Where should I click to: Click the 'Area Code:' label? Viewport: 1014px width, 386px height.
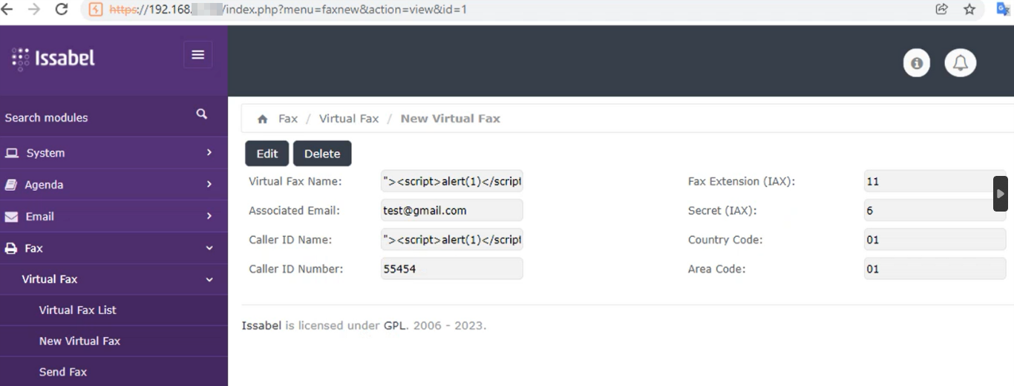coord(717,269)
